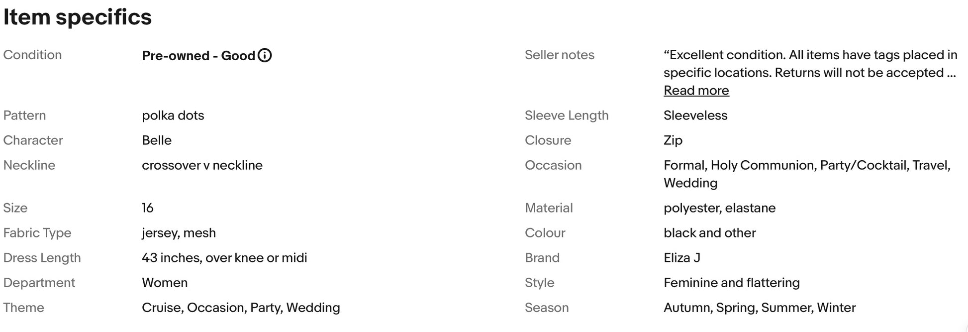Select the Feminine and flattering style value
This screenshot has height=332, width=968.
(x=732, y=283)
